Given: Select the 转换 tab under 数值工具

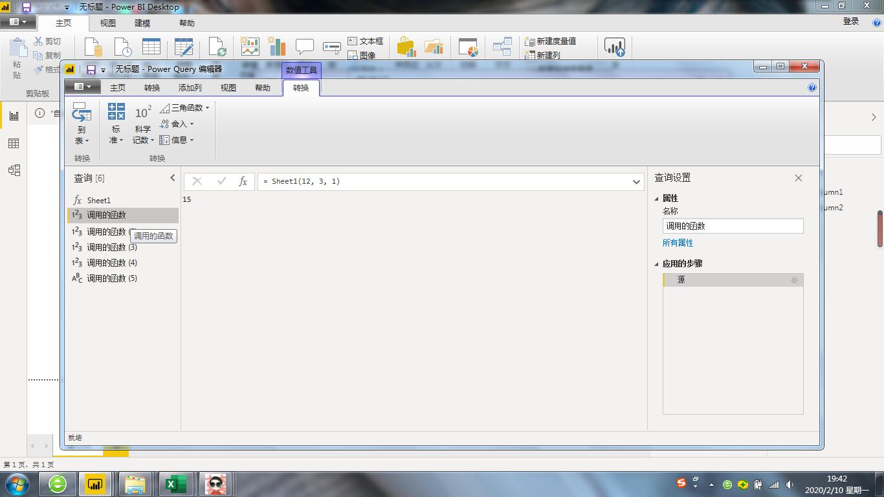Looking at the screenshot, I should coord(301,88).
